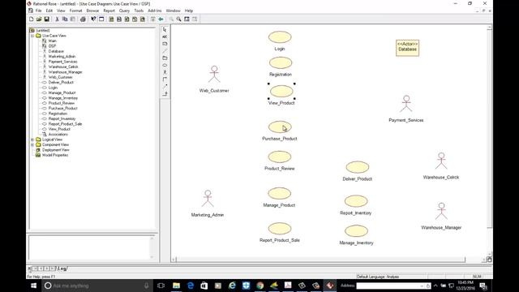Select the Package tool in the toolbox
Image resolution: width=519 pixels, height=292 pixels.
point(165,58)
